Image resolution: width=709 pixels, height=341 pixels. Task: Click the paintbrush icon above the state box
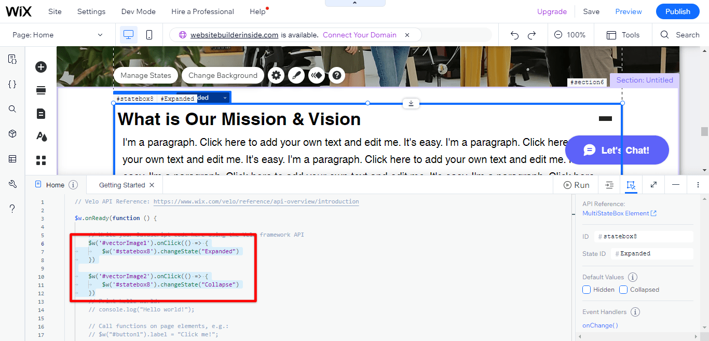tap(296, 75)
